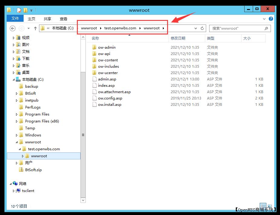Click the search magnifier icon
This screenshot has height=215, width=280.
(x=266, y=28)
